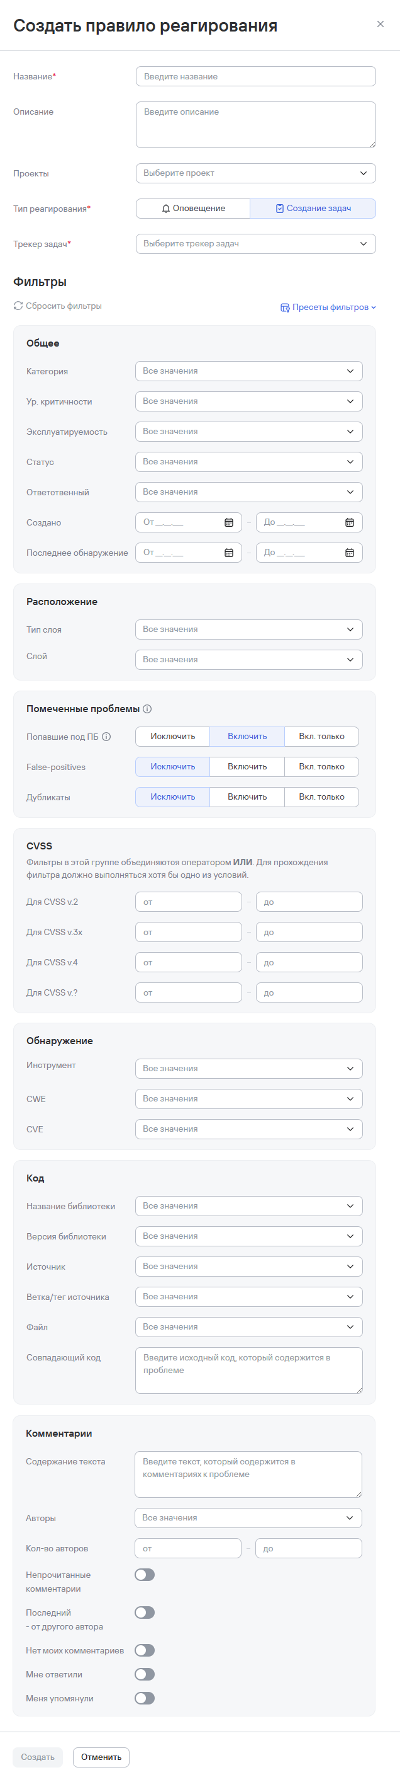Switch to Создание задач reaction type
Image resolution: width=400 pixels, height=1782 pixels.
pos(313,208)
